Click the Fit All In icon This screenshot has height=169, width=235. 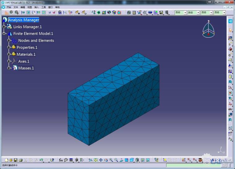click(96, 160)
